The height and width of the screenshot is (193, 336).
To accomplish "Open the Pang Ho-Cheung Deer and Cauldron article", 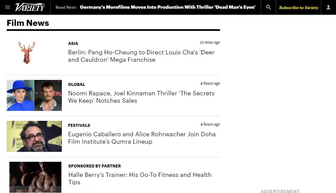I will tap(141, 56).
